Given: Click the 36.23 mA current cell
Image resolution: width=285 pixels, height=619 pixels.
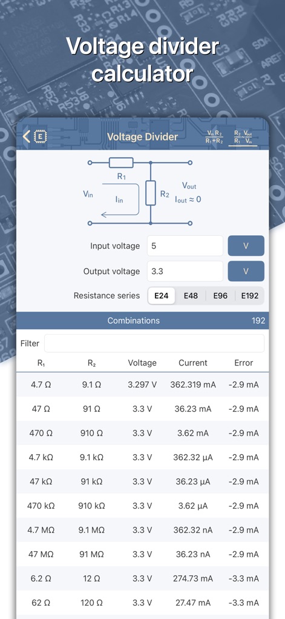Looking at the screenshot, I should point(193,409).
